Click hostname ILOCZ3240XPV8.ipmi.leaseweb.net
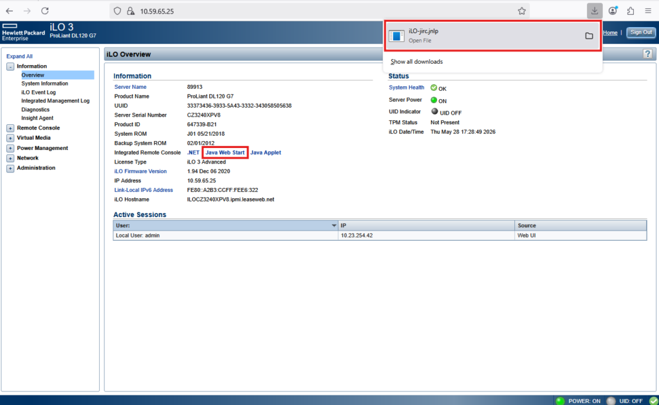This screenshot has width=659, height=405. pos(230,200)
